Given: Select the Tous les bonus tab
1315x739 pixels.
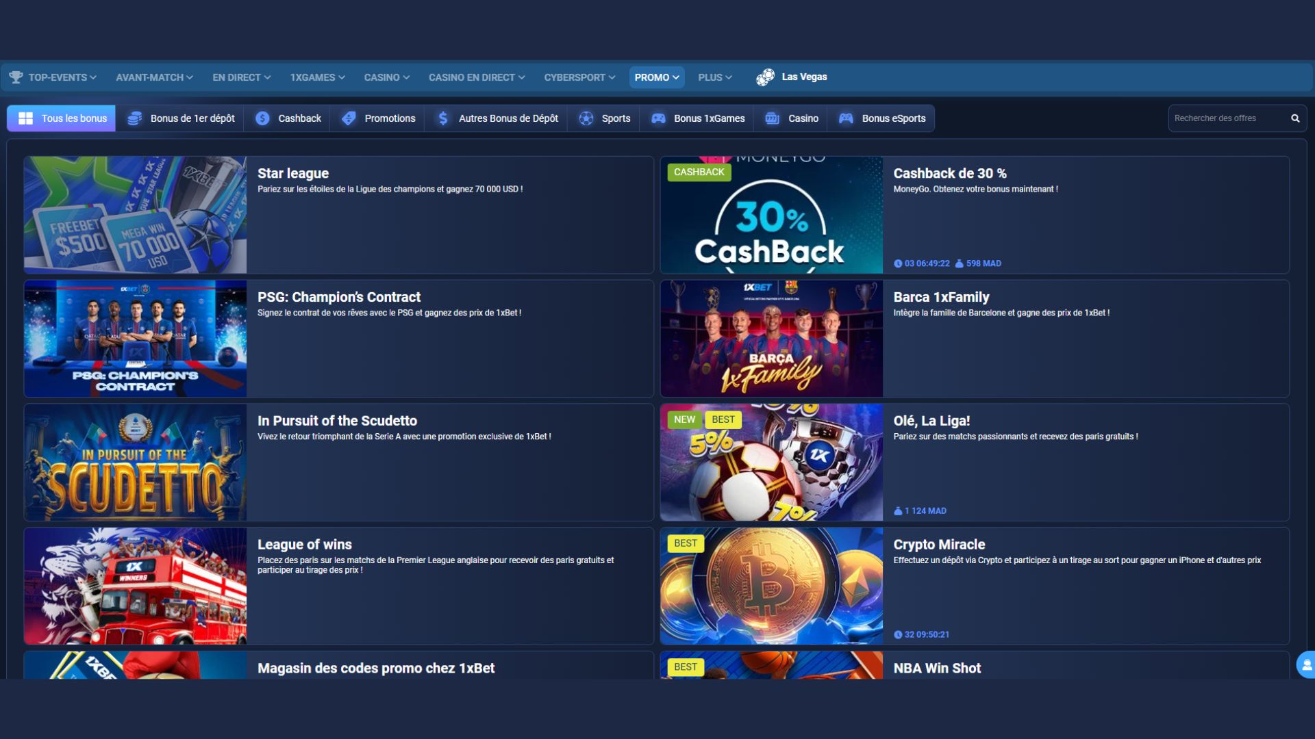Looking at the screenshot, I should click(x=62, y=118).
